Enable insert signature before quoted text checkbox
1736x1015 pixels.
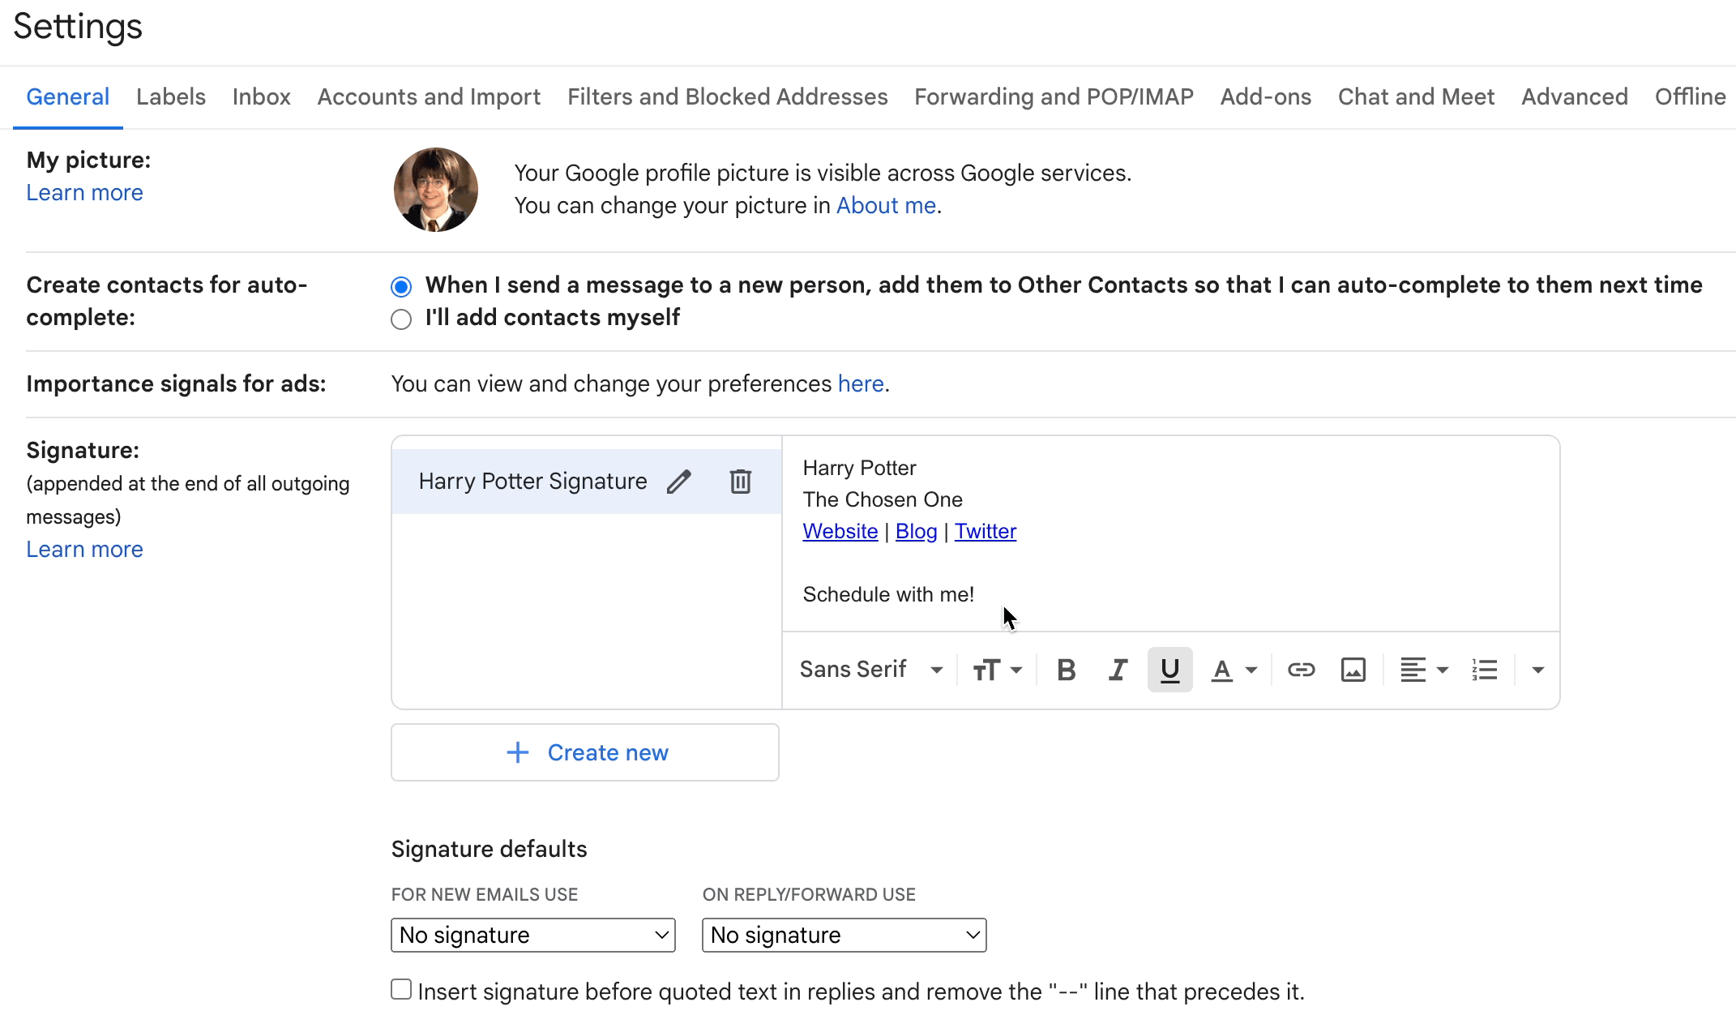click(x=401, y=989)
